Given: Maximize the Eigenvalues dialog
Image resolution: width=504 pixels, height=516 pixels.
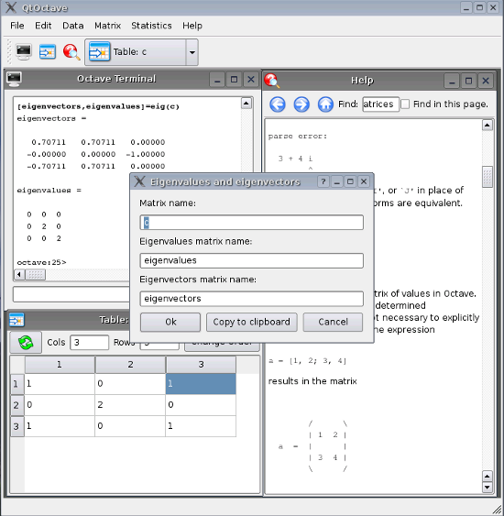Looking at the screenshot, I should pyautogui.click(x=350, y=181).
